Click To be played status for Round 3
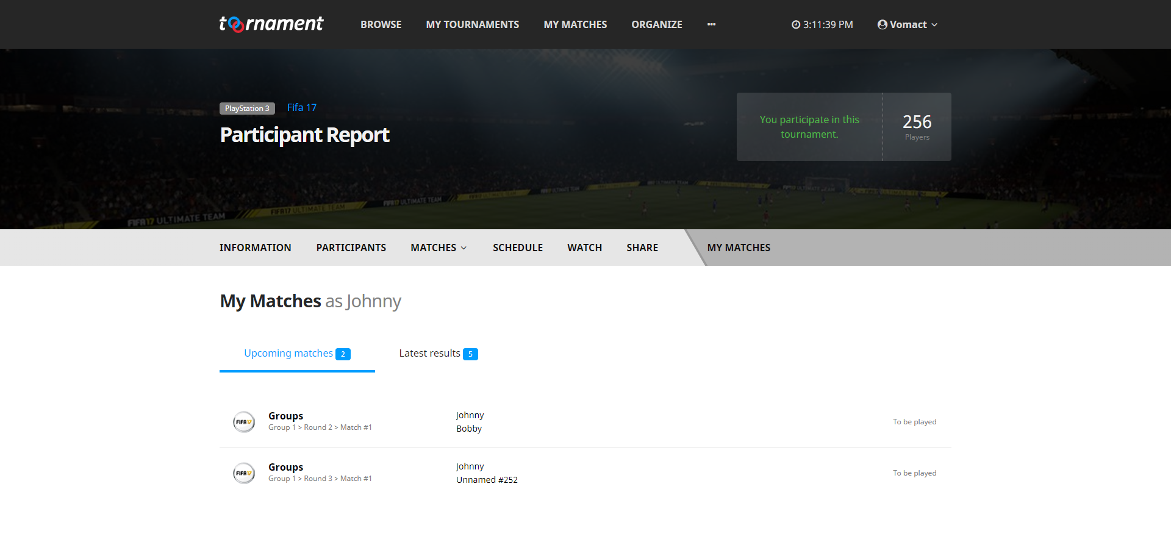 [x=914, y=473]
